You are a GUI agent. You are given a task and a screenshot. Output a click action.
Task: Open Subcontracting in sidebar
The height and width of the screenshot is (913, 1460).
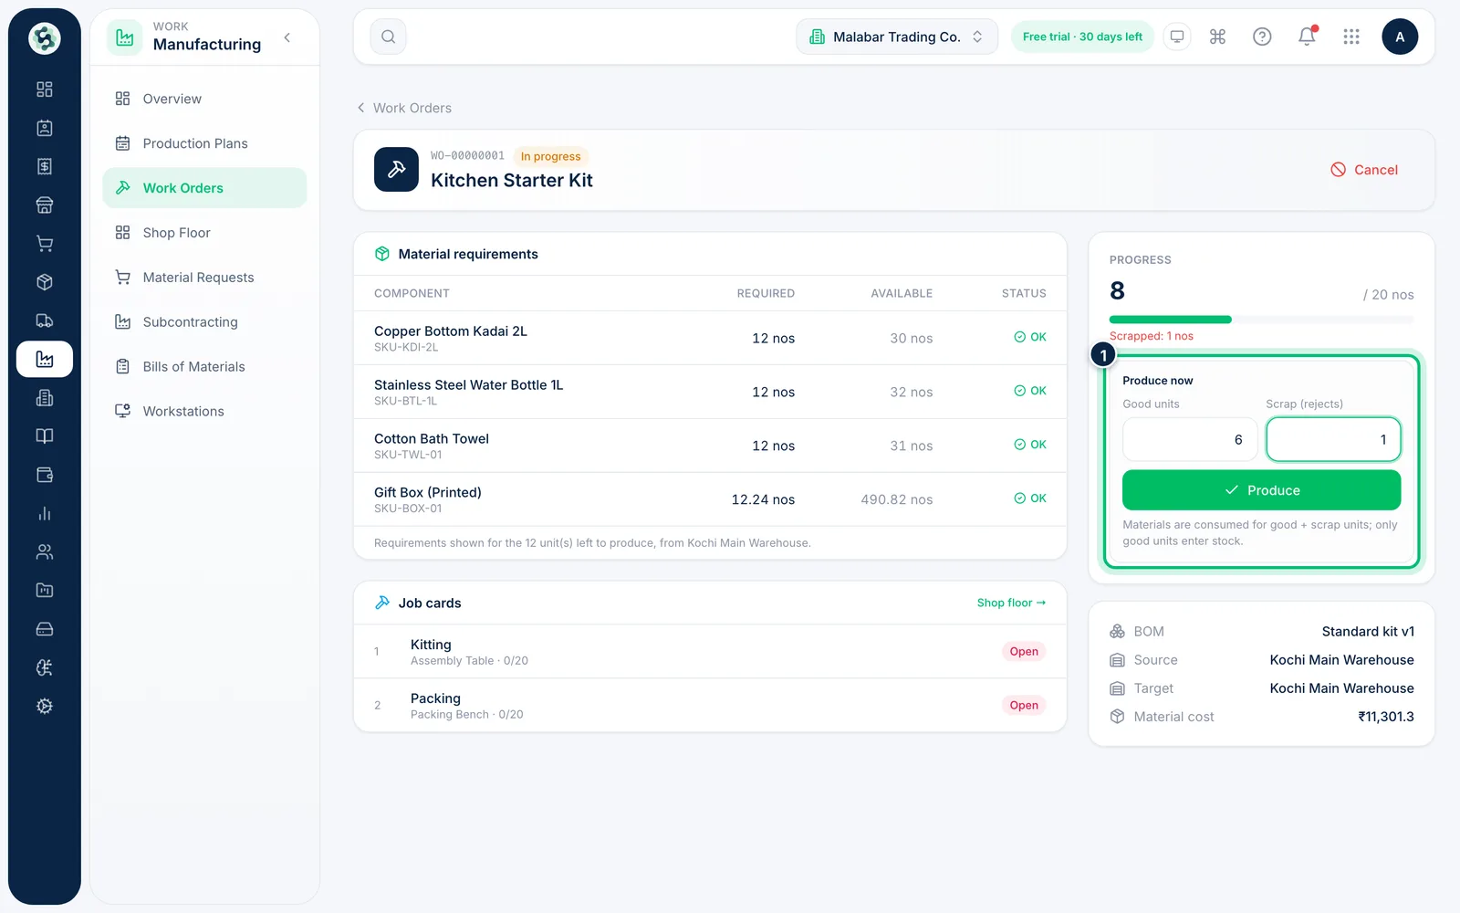click(204, 322)
